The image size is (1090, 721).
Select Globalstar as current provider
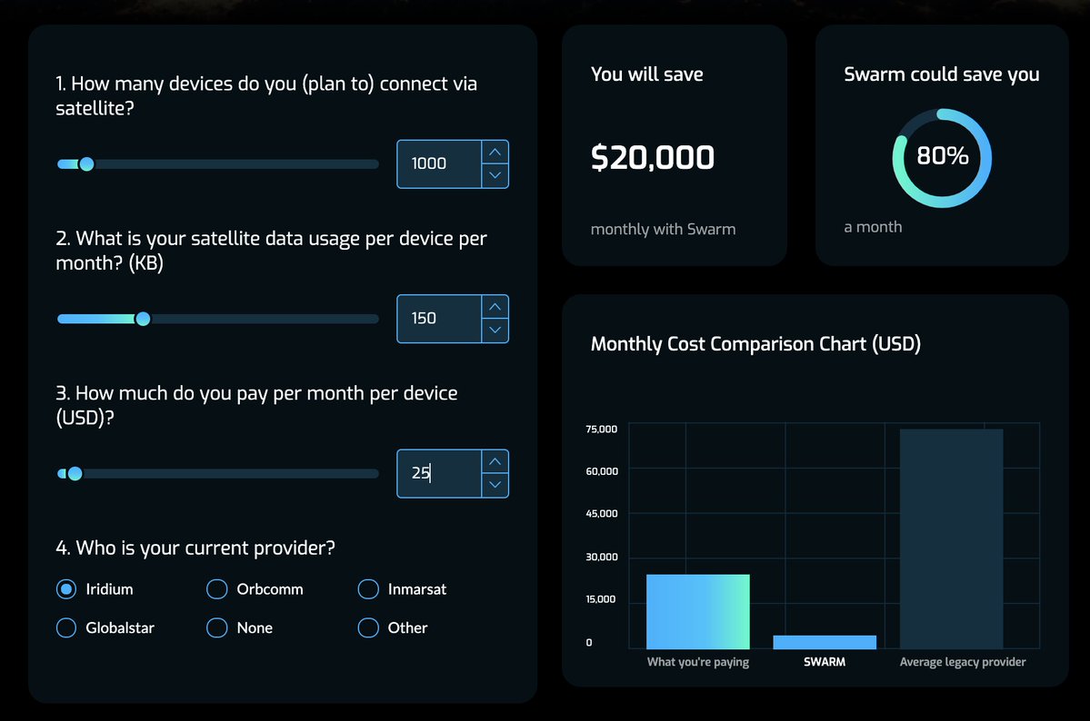pos(66,627)
